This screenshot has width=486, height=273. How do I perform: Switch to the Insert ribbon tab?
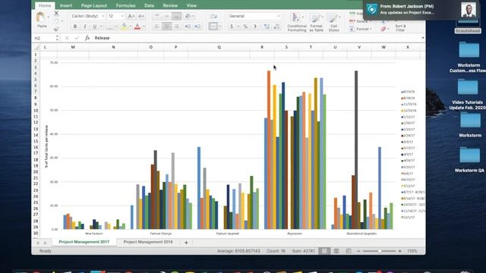[66, 5]
